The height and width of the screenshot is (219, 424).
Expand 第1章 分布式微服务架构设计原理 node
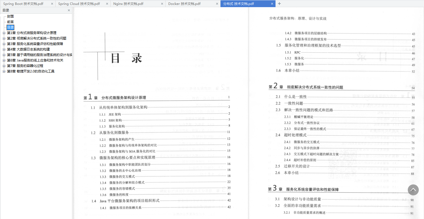click(4, 33)
